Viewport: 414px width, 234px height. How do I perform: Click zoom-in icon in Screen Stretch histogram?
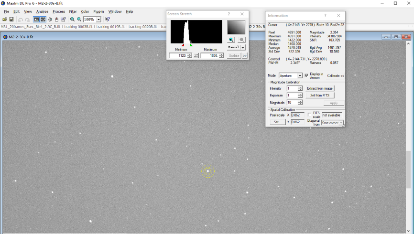(x=231, y=40)
